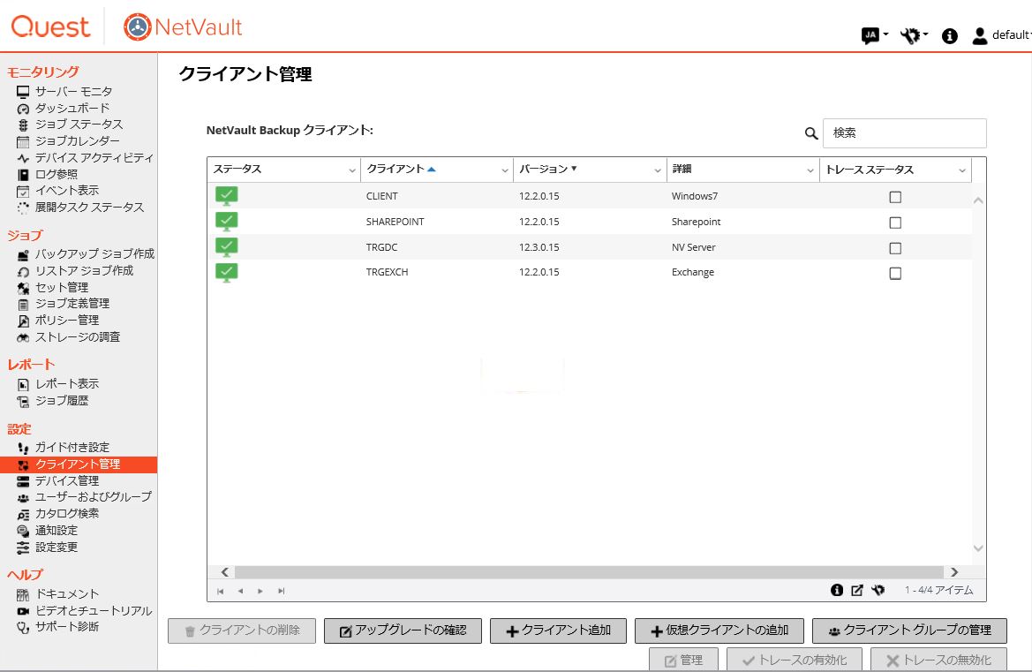Click the ジョブ定義管理 sidebar icon

(x=23, y=305)
